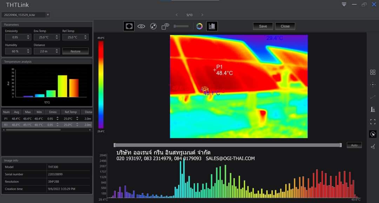Click the fit-to-screen frame icon in toolbar
Viewport: 379px width, 203px height.
129,26
